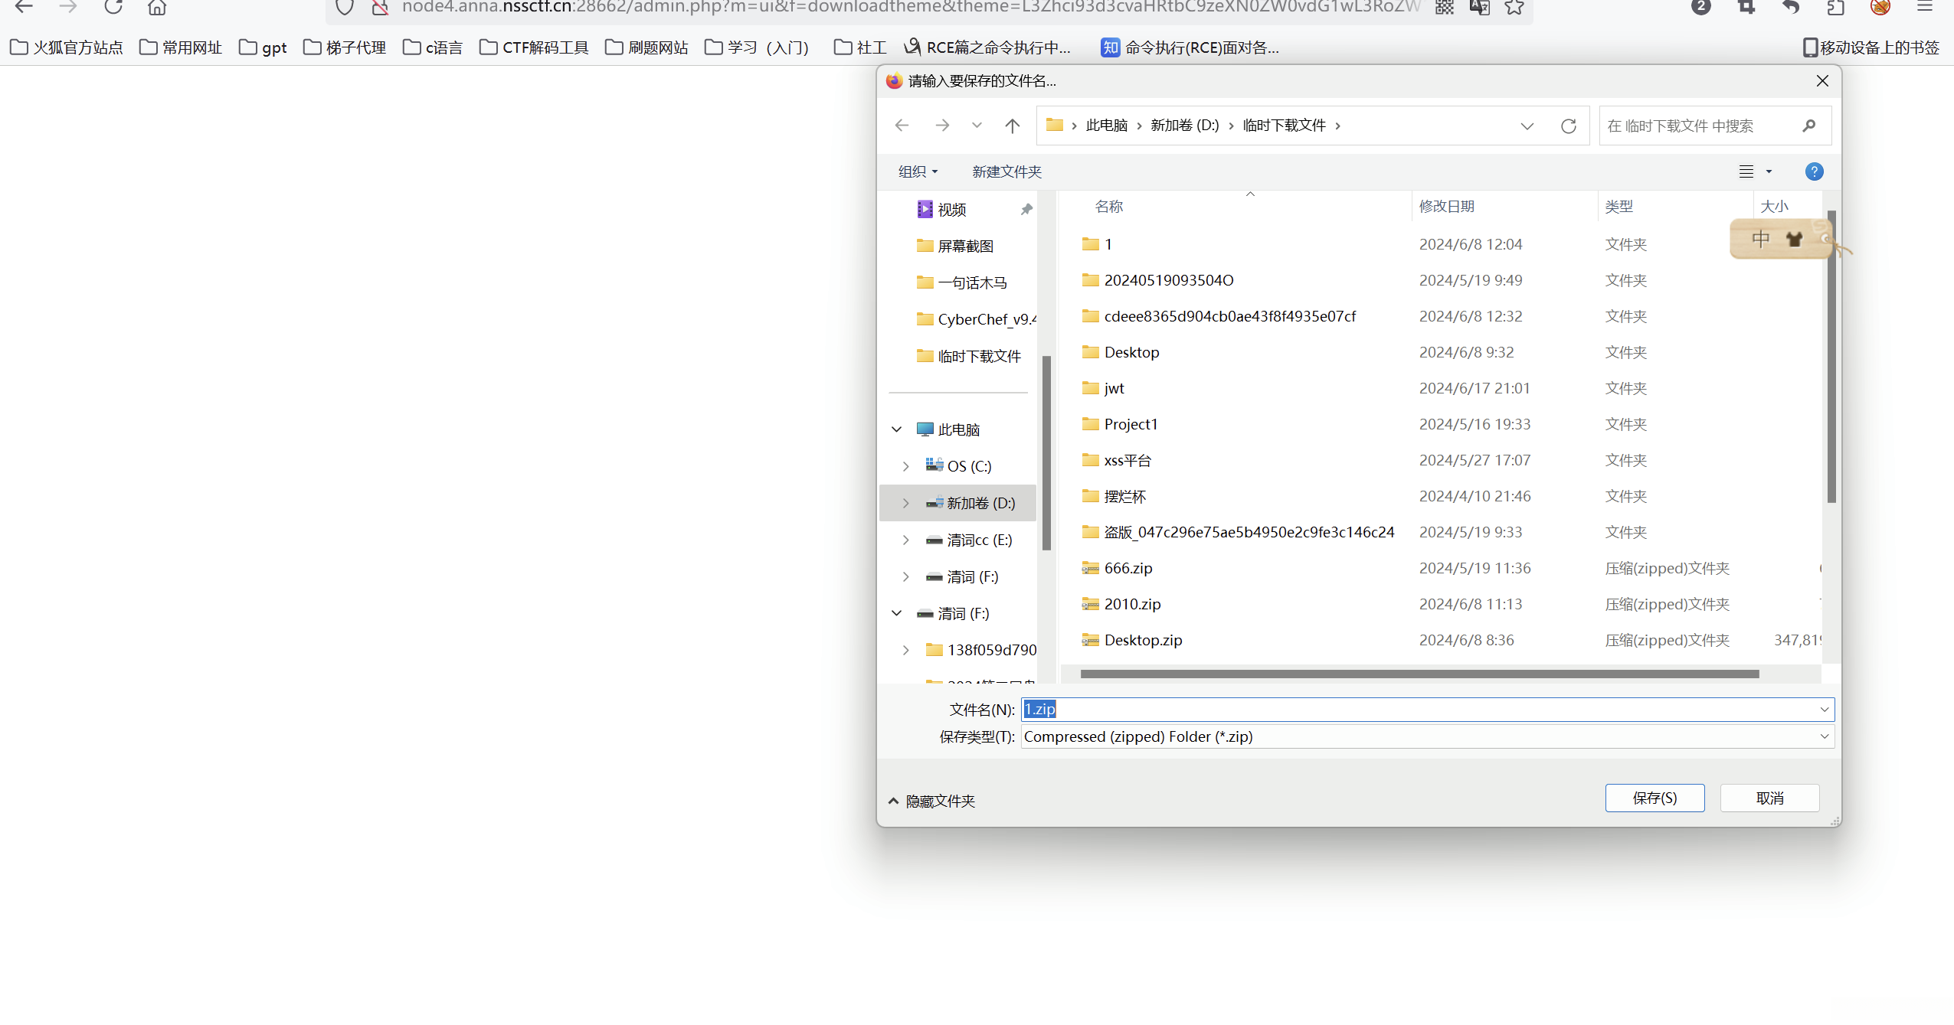The height and width of the screenshot is (1025, 1954).
Task: Click 新建文件夹 in toolbar
Action: click(1006, 171)
